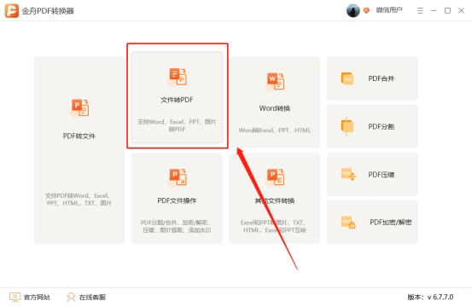The height and width of the screenshot is (307, 472).
Task: Select the PDF转文件 title text
Action: click(x=79, y=136)
